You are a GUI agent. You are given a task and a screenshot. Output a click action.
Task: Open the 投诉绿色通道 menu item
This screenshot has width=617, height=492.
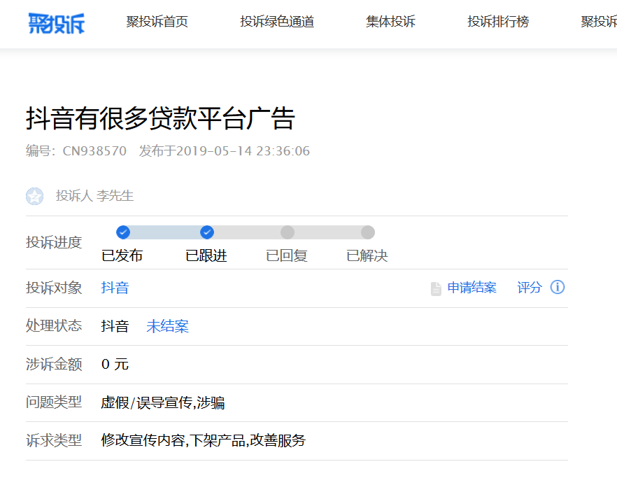[x=276, y=21]
